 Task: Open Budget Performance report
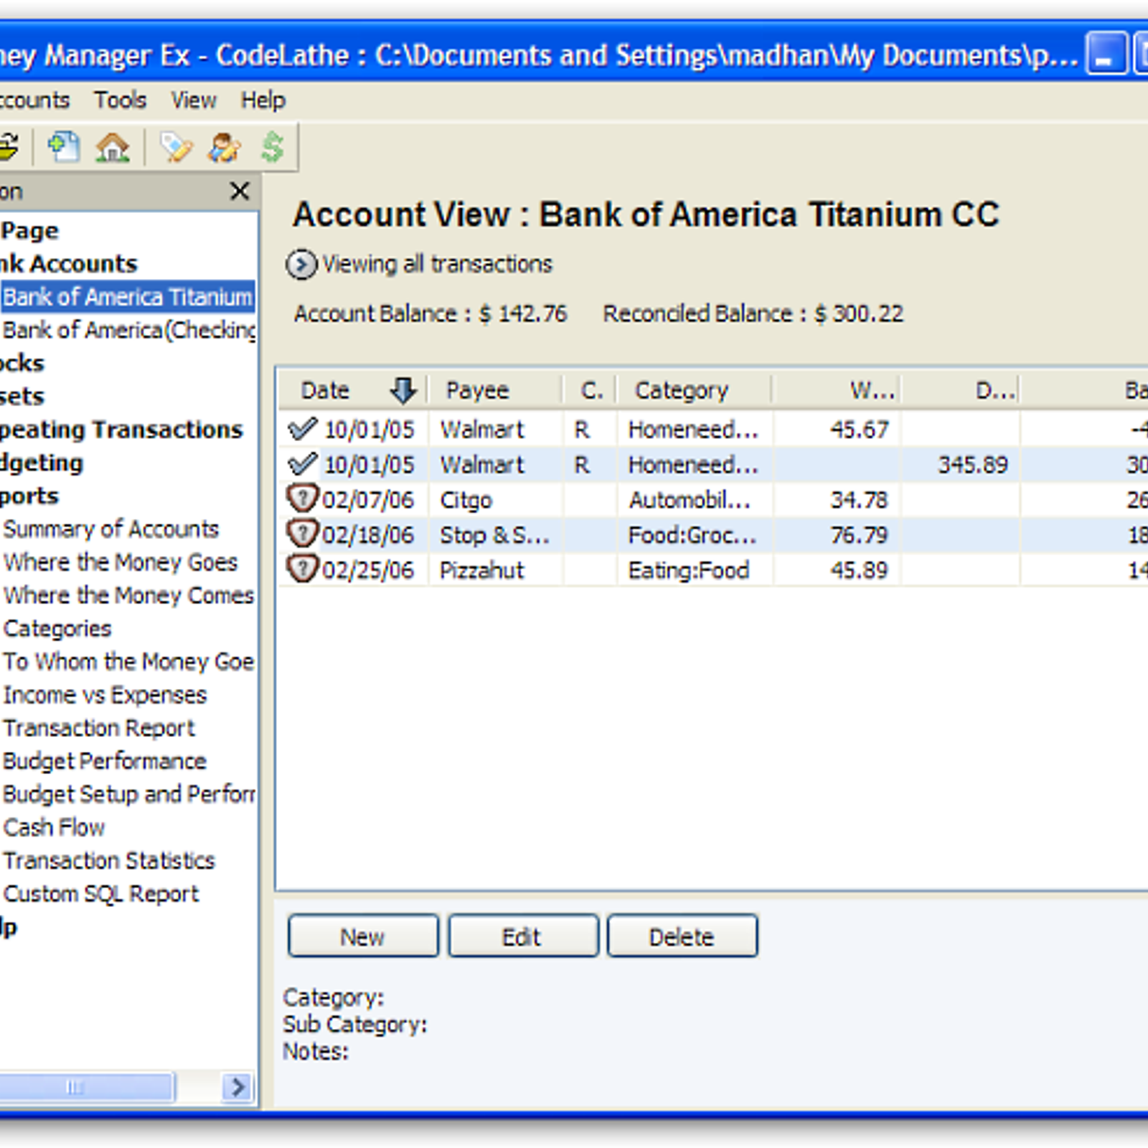(x=105, y=761)
